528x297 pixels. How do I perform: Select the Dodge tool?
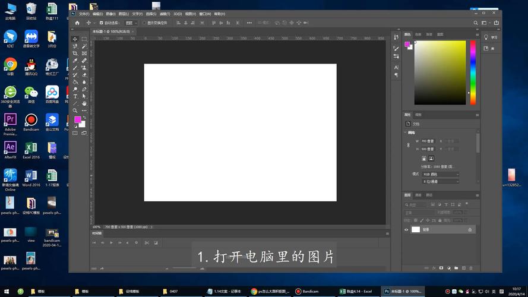point(75,89)
